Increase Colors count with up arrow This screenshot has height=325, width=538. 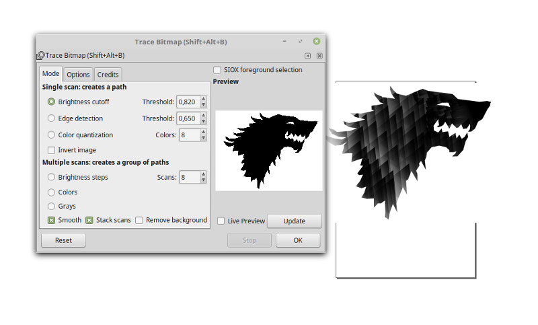tap(204, 132)
